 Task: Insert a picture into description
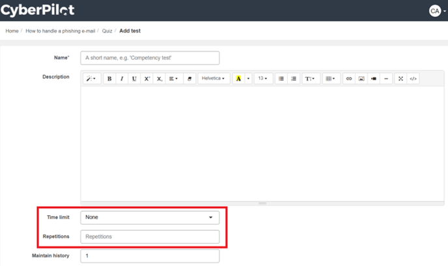tap(361, 79)
